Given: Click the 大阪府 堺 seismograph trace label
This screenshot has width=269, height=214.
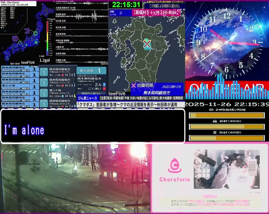Looking at the screenshot, I should pos(60,47).
